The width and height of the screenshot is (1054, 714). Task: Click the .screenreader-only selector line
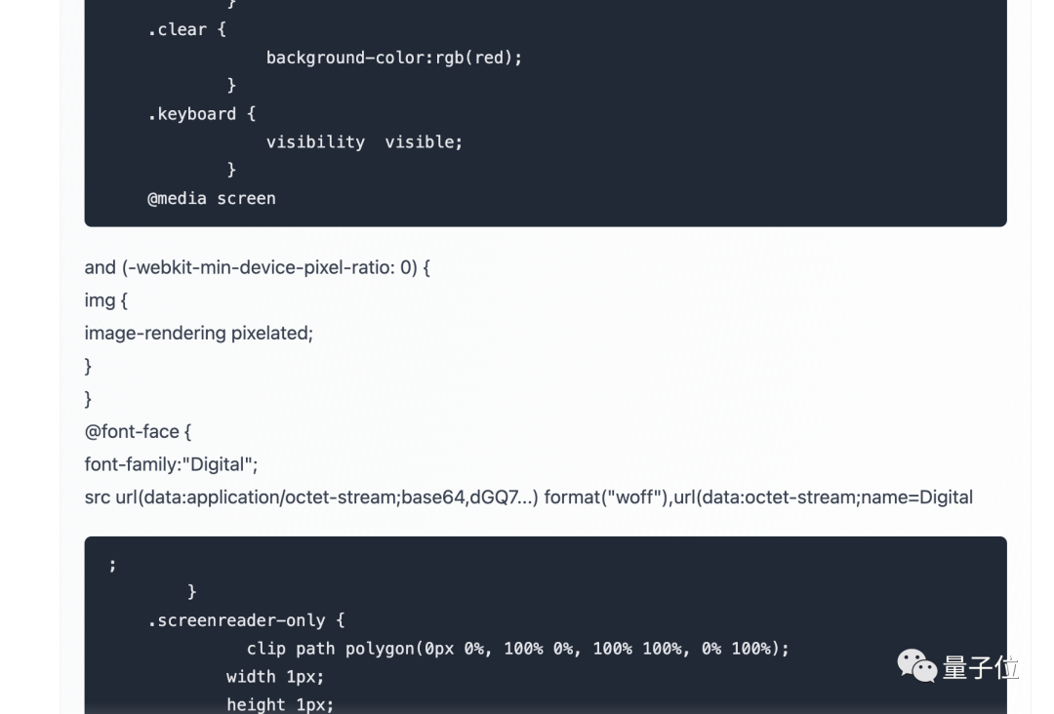click(246, 620)
